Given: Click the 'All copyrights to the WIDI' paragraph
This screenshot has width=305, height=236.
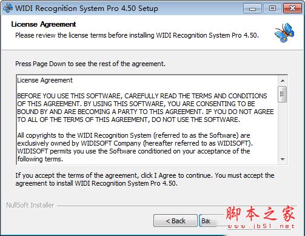Looking at the screenshot, I should [x=135, y=147].
